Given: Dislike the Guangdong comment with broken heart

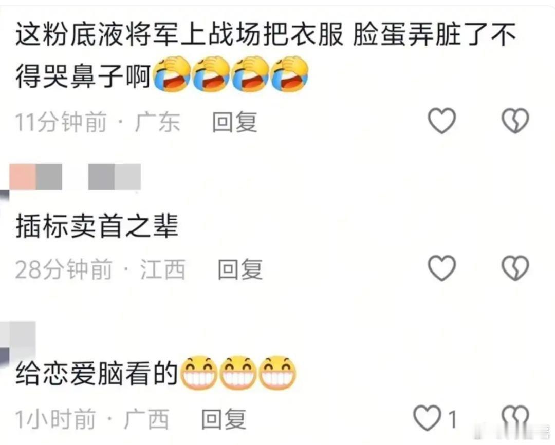Looking at the screenshot, I should tap(515, 121).
